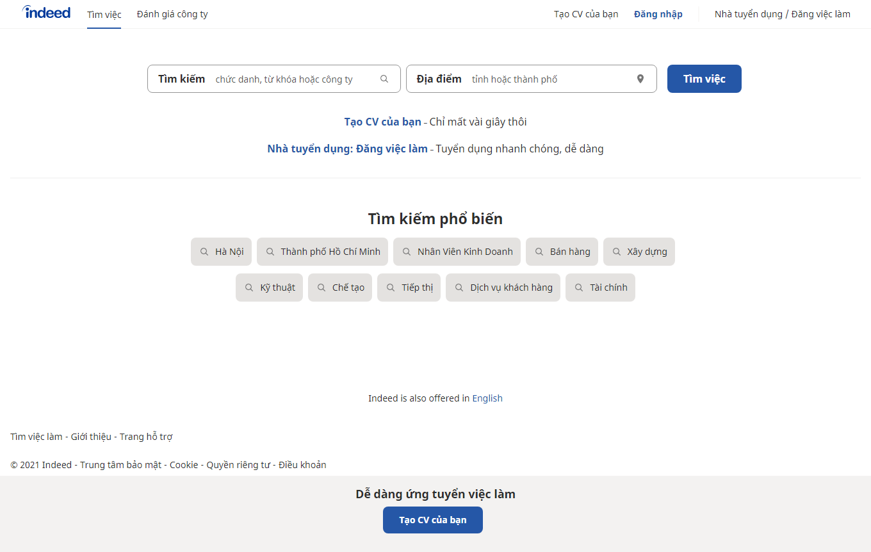The width and height of the screenshot is (871, 552).
Task: Click the magnifier icon on the Bán hàng chip
Action: (539, 252)
